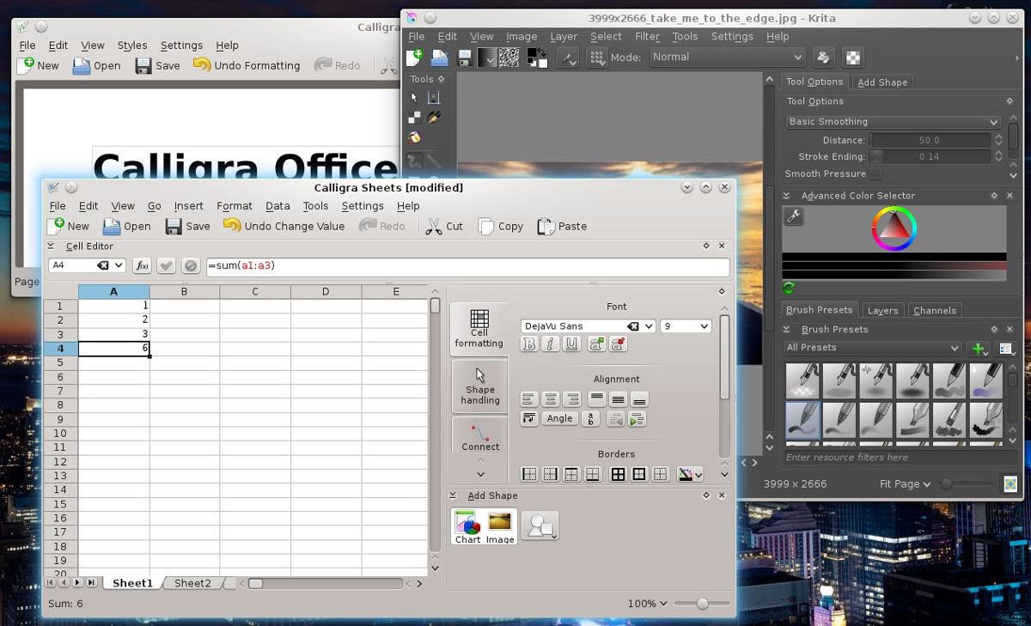Switch to Sheet2 tab
1031x626 pixels.
pyautogui.click(x=192, y=583)
